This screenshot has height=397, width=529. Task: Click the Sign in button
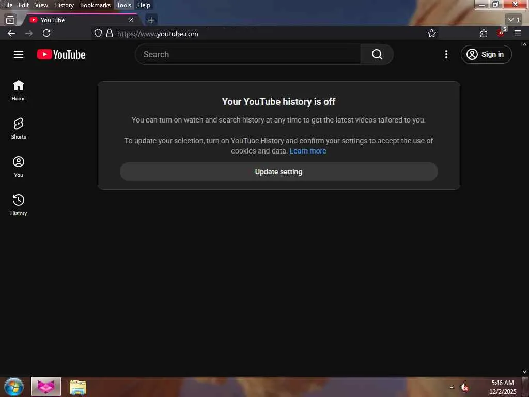pyautogui.click(x=486, y=54)
